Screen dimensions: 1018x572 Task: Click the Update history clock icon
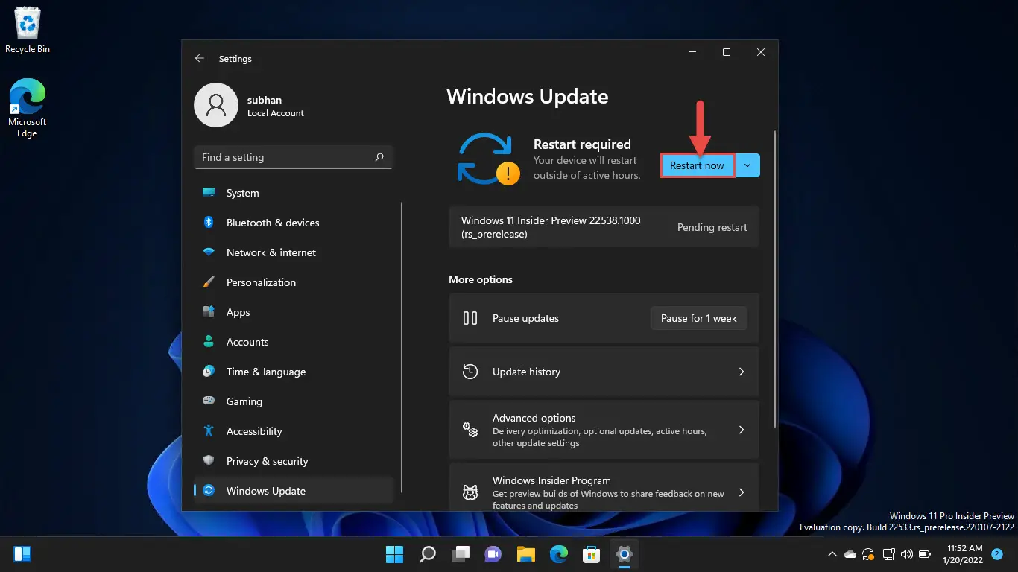pyautogui.click(x=470, y=372)
